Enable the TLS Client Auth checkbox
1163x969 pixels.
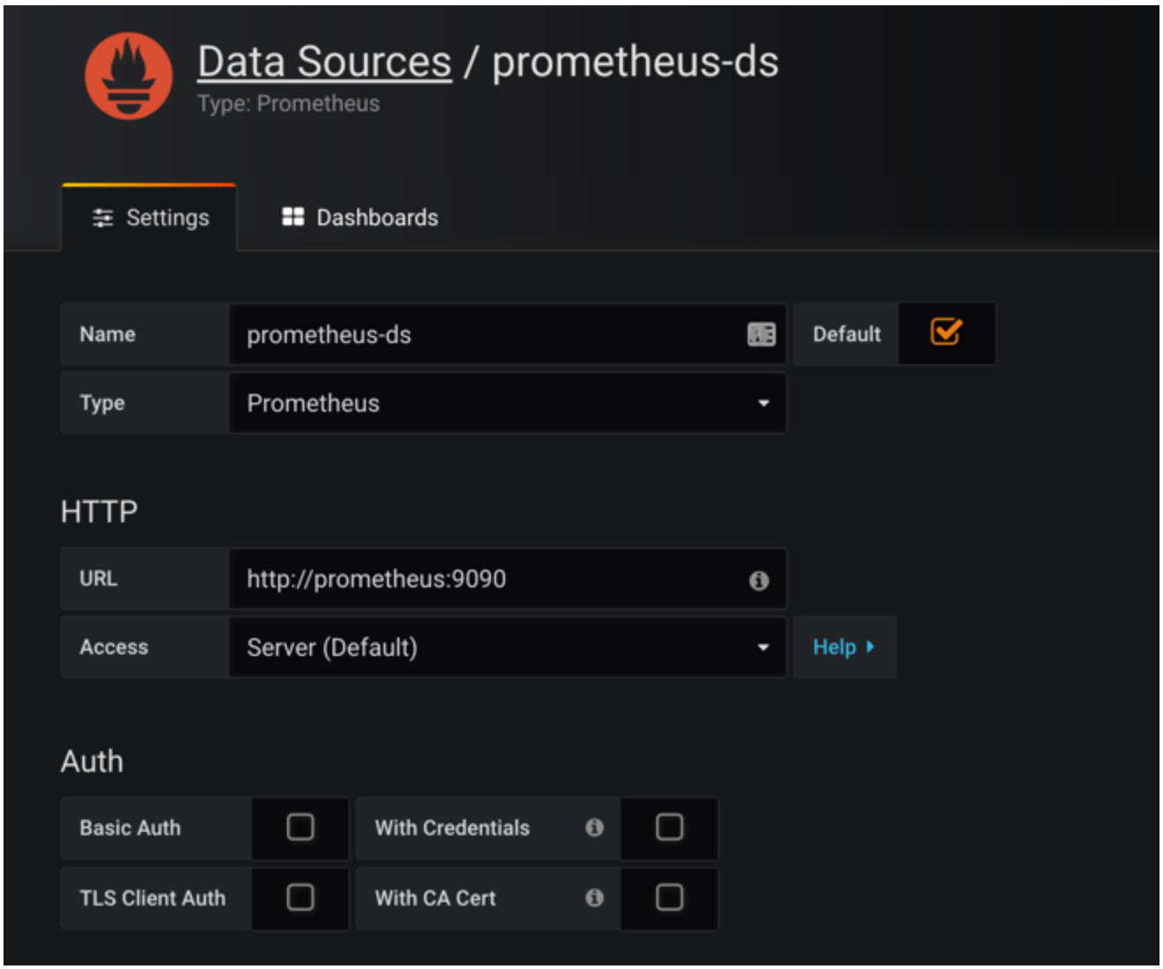coord(301,897)
